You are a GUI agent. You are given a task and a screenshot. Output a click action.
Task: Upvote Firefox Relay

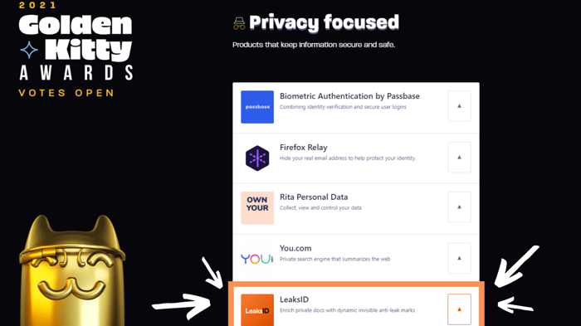click(459, 157)
